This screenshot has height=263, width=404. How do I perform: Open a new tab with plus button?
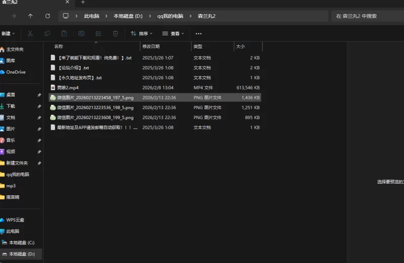coord(83,3)
